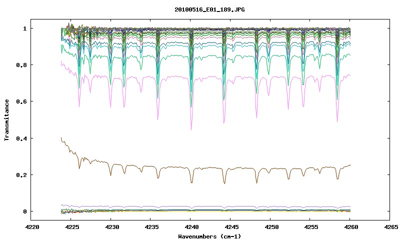400x240 pixels.
Task: Click the y-axis tick value 0.2
Action: pyautogui.click(x=21, y=175)
